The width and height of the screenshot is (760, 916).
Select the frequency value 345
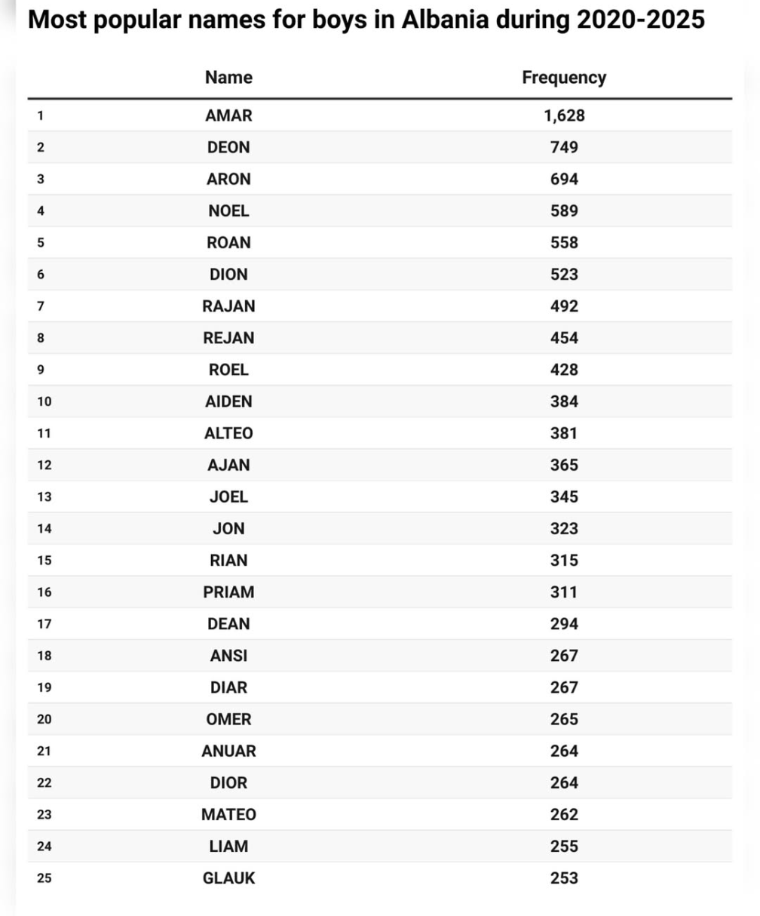tap(564, 497)
